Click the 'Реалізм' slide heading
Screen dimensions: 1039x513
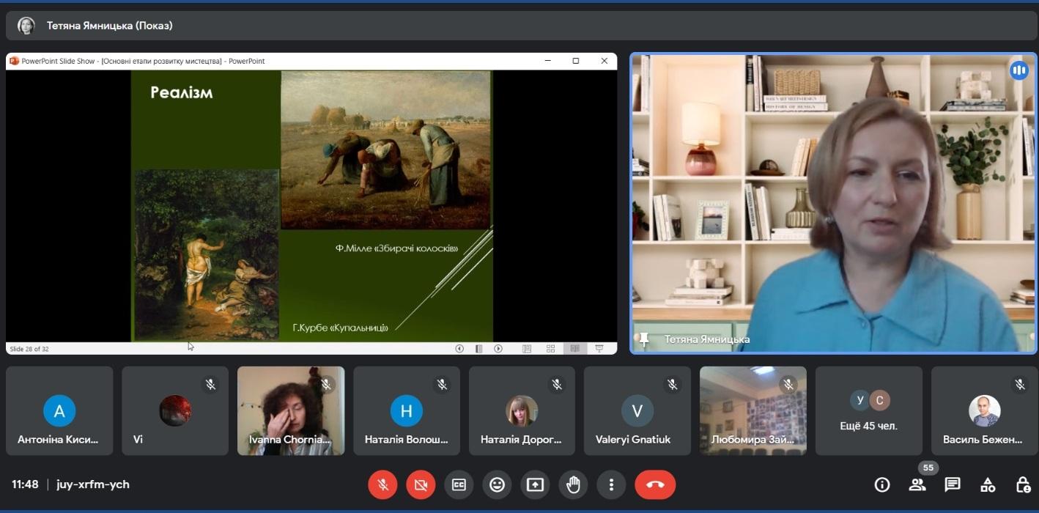click(x=181, y=93)
